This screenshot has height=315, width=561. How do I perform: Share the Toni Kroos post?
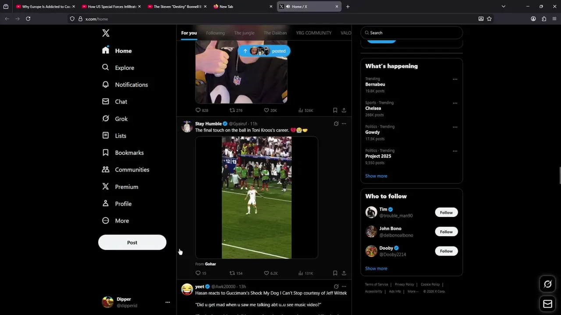[x=344, y=273]
